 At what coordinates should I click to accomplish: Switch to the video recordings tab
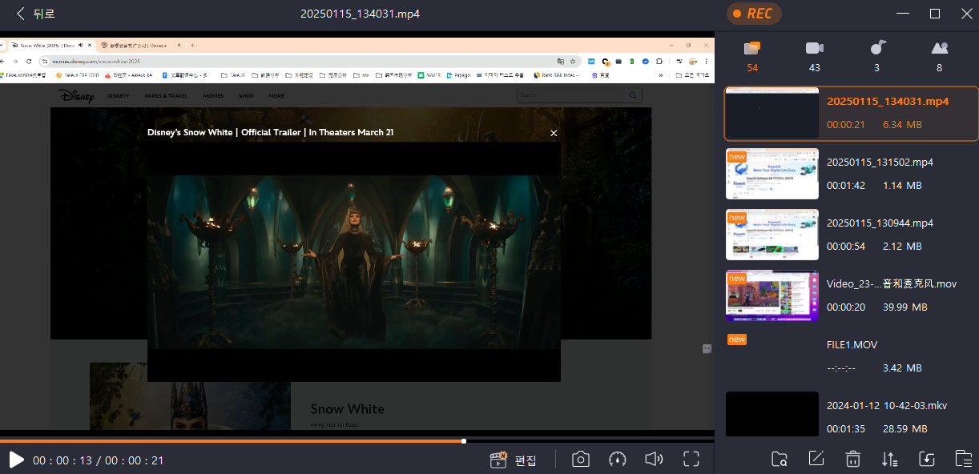coord(814,56)
